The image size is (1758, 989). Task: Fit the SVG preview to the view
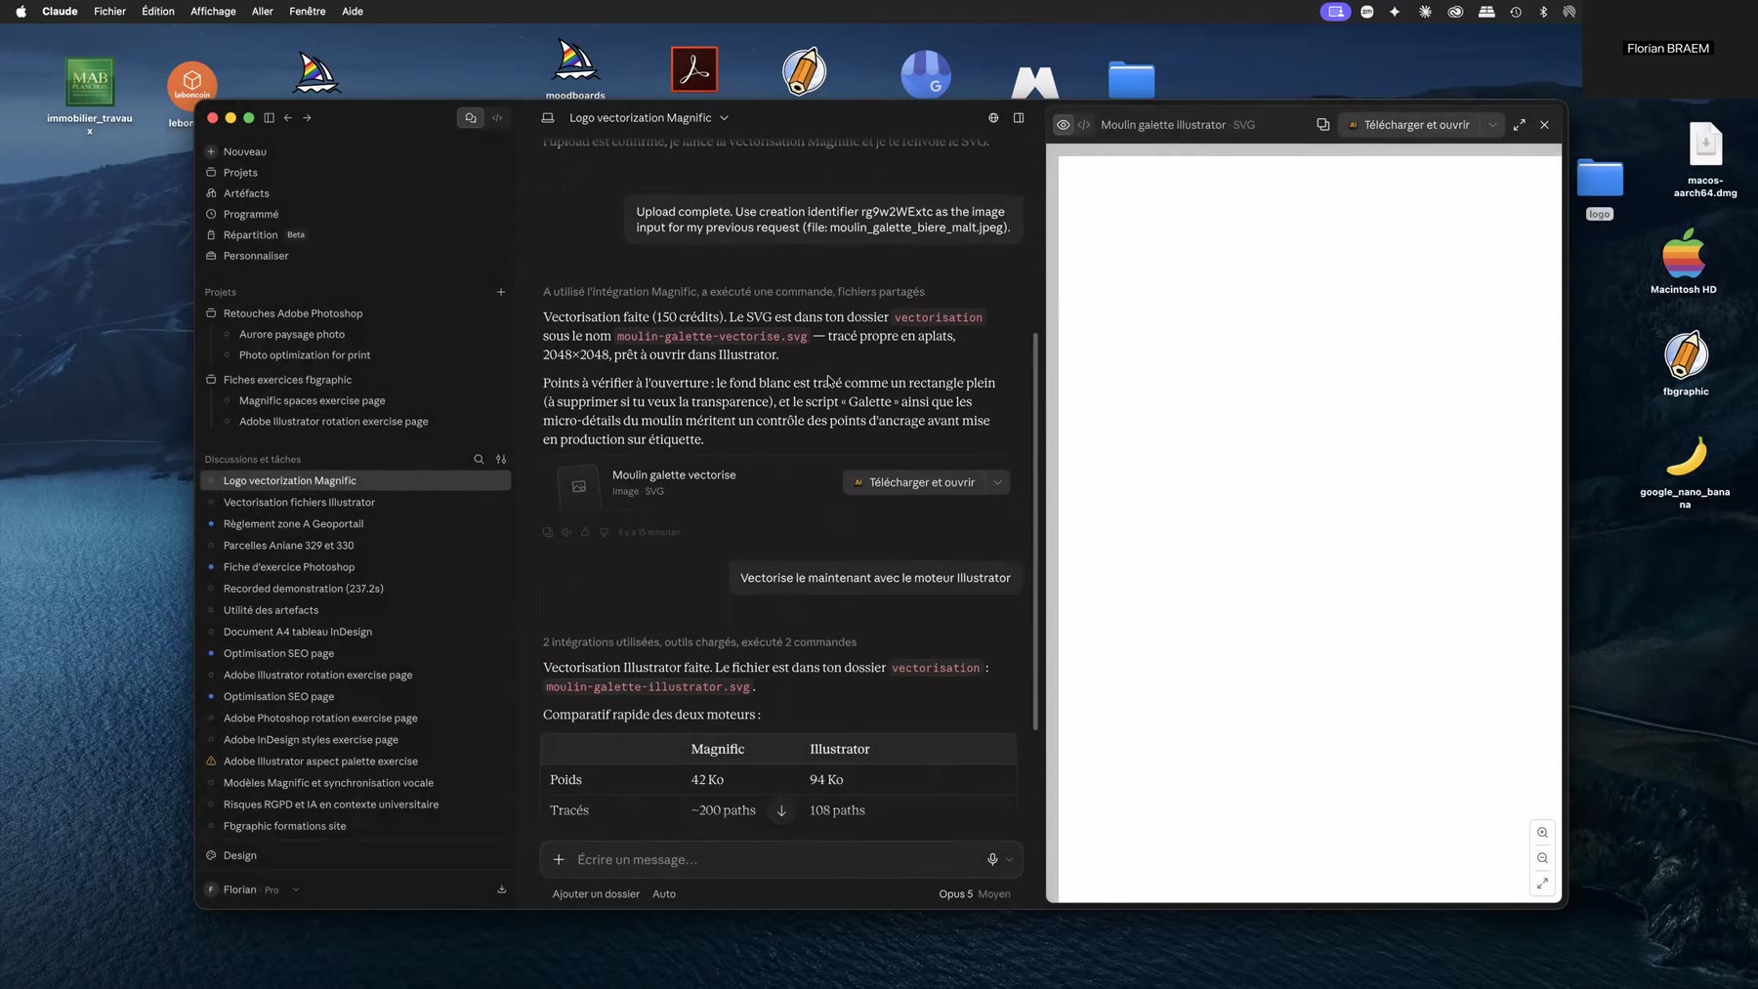[1542, 884]
